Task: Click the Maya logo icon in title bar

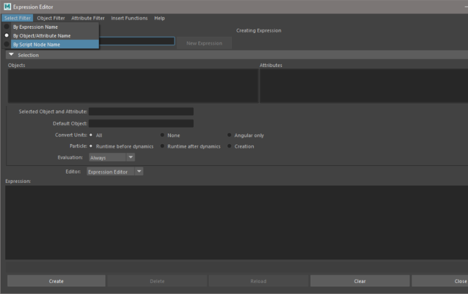Action: (x=7, y=6)
